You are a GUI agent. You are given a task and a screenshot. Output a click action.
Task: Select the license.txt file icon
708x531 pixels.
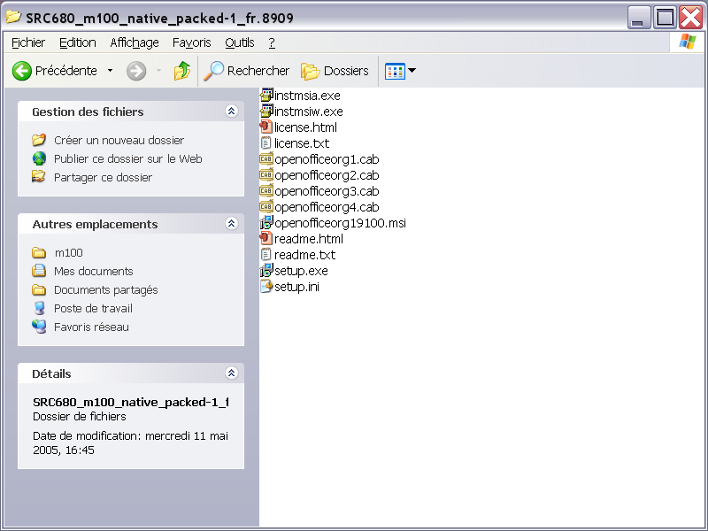(x=266, y=143)
